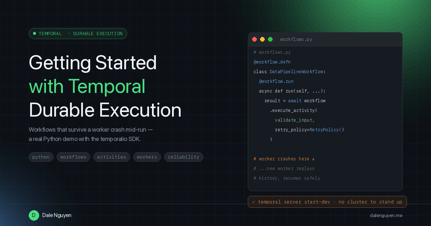The height and width of the screenshot is (226, 431).
Task: Click the '@workflow.run' decorator line
Action: pos(276,81)
